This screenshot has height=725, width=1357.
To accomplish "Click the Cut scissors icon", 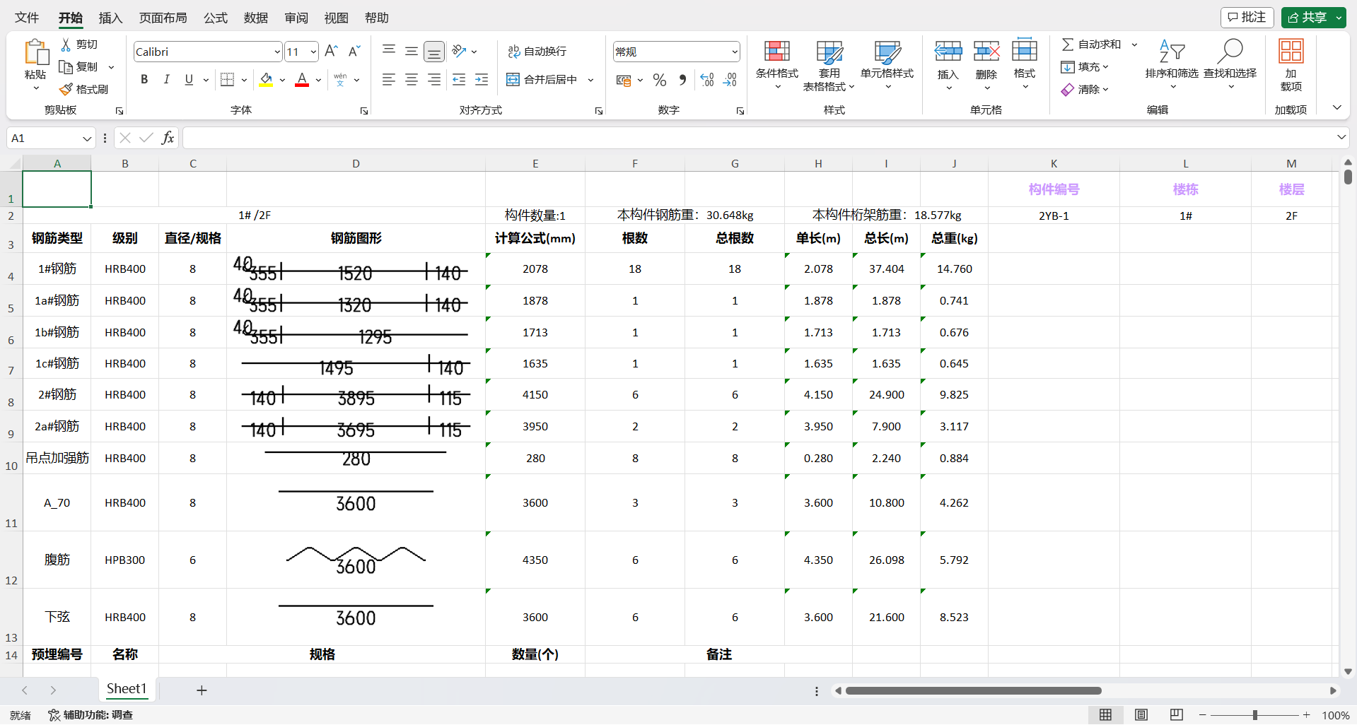I will pos(66,45).
